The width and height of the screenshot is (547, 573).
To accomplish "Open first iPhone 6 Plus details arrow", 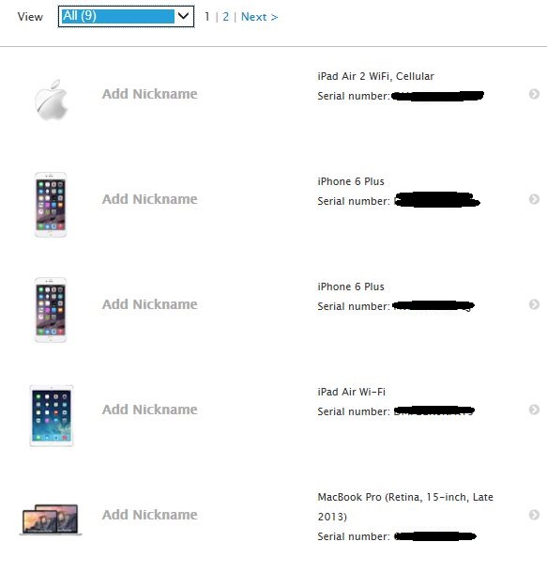I will click(x=534, y=199).
